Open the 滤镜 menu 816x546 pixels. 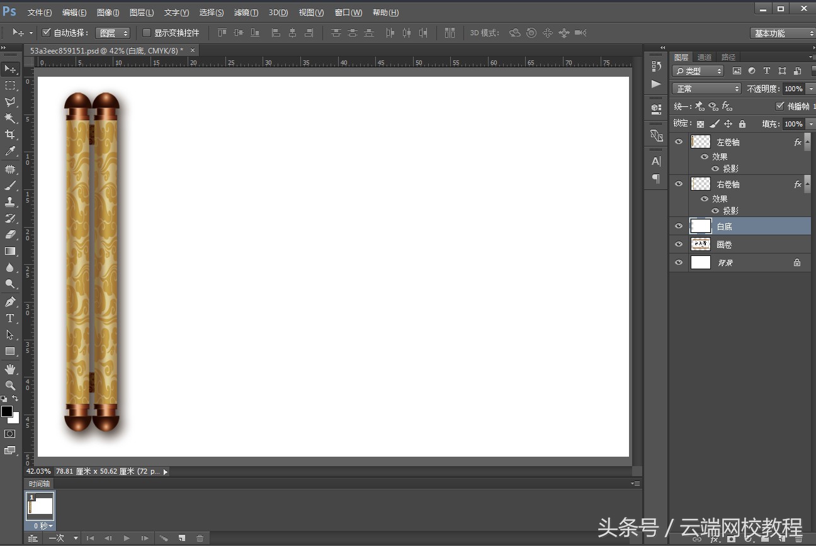(x=246, y=12)
